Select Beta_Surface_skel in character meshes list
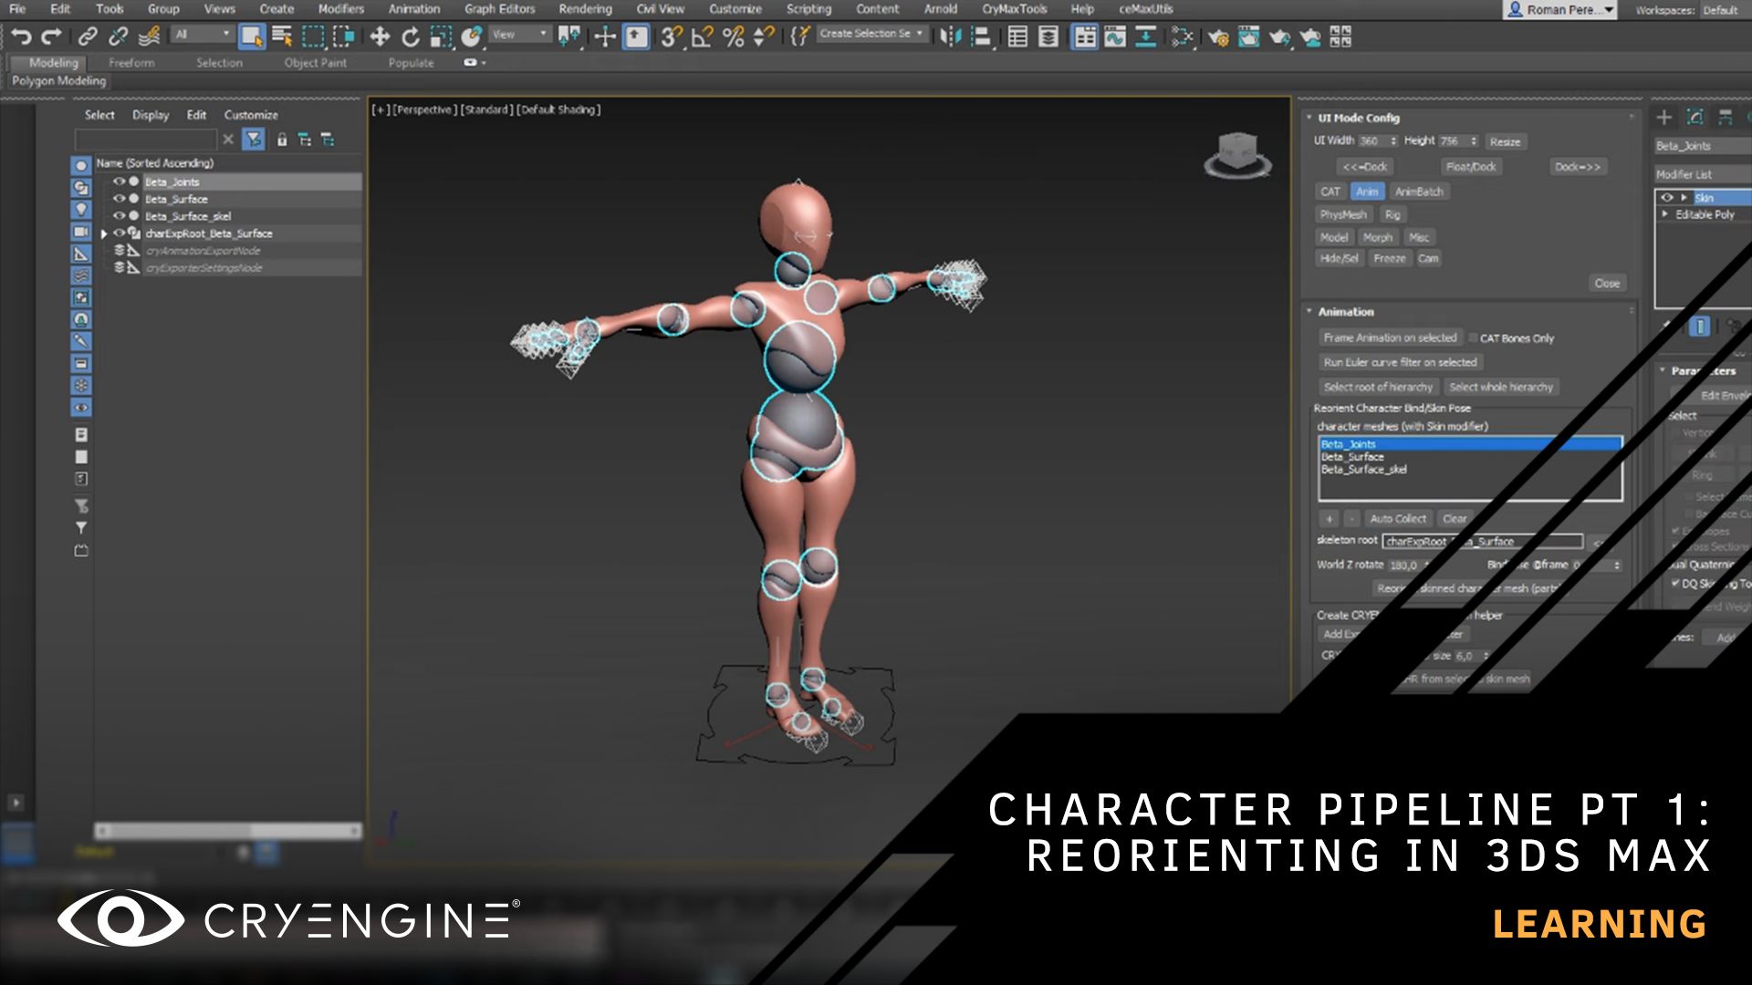1752x985 pixels. [x=1363, y=468]
